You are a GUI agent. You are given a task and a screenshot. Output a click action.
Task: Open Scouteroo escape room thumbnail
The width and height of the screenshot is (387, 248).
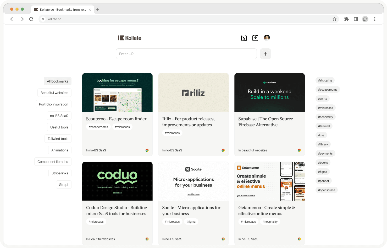point(117,92)
